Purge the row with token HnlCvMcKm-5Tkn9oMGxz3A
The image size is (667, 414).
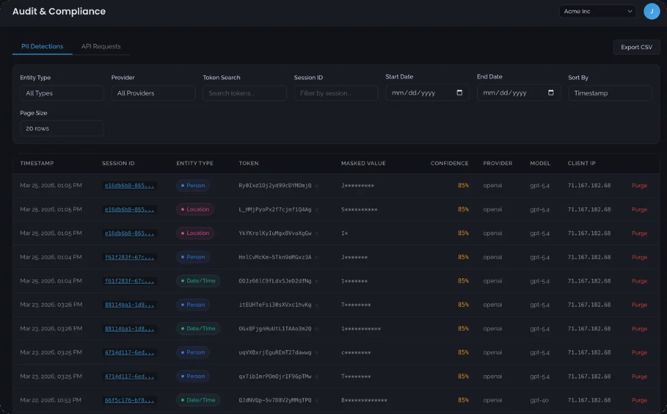click(x=639, y=257)
